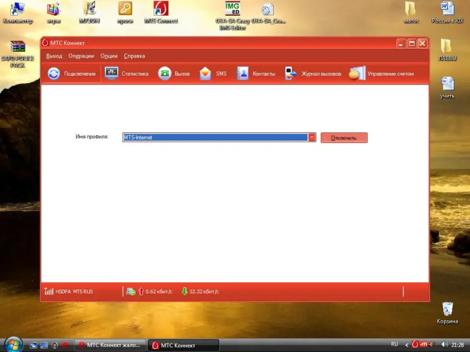The width and height of the screenshot is (470, 352).
Task: Open the Выход menu
Action: click(x=54, y=56)
